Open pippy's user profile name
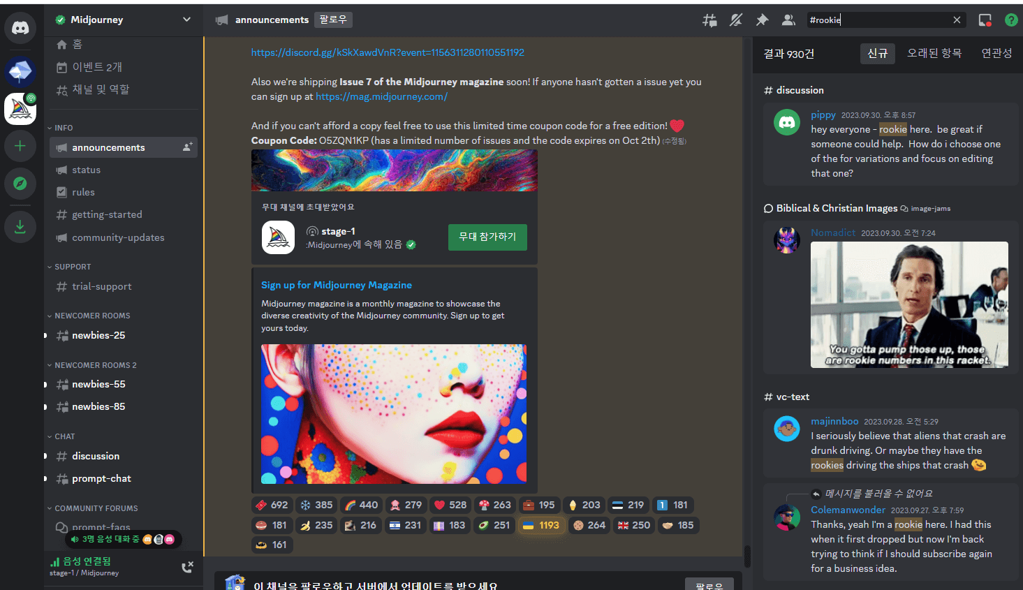This screenshot has height=590, width=1023. (823, 115)
